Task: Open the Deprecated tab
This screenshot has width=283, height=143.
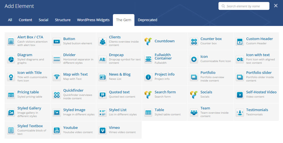Action: (x=147, y=20)
